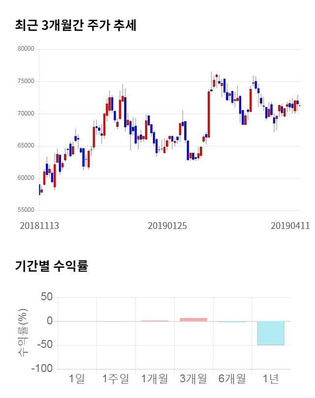Click the 20181113 start date label
315x398 pixels.
pyautogui.click(x=39, y=226)
